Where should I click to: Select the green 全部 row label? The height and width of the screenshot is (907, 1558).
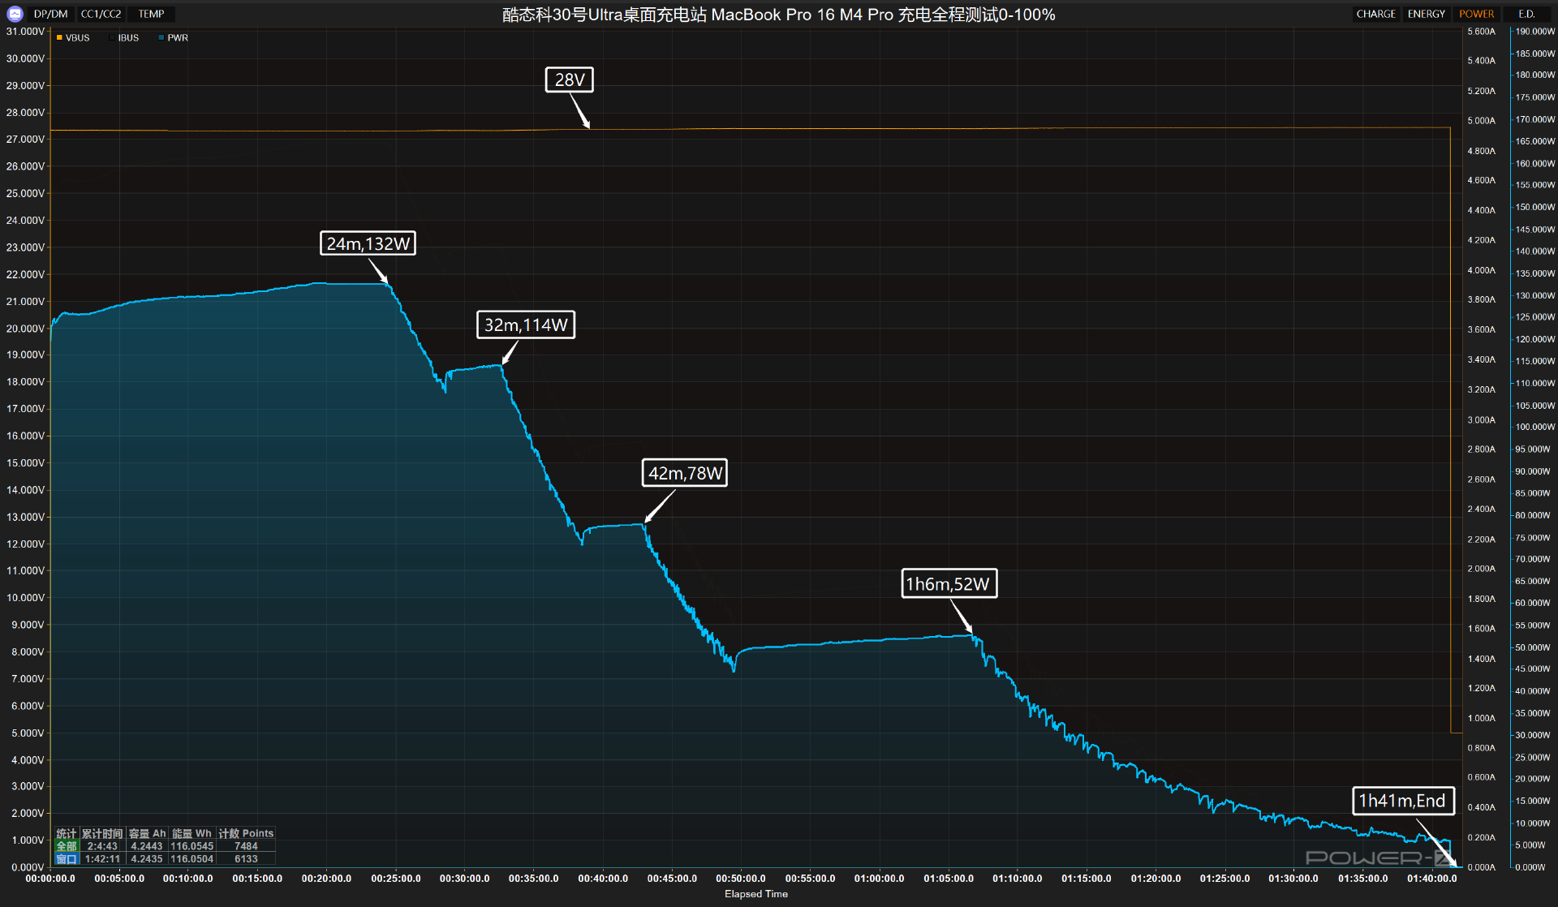tap(67, 846)
